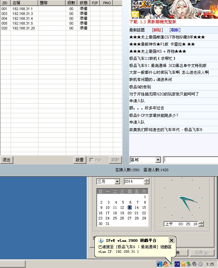This screenshot has width=218, height=268.
Task: Click the safely remove hardware tray icon
Action: tap(189, 264)
